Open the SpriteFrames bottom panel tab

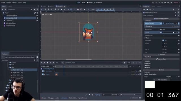pos(83,98)
